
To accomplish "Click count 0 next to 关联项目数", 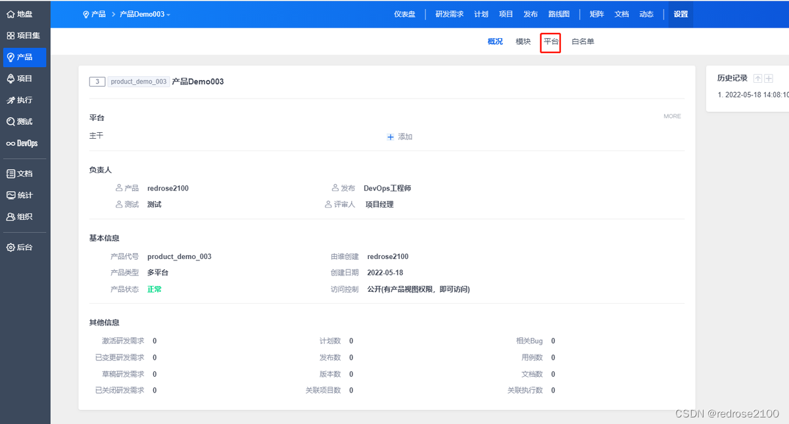I will point(351,390).
